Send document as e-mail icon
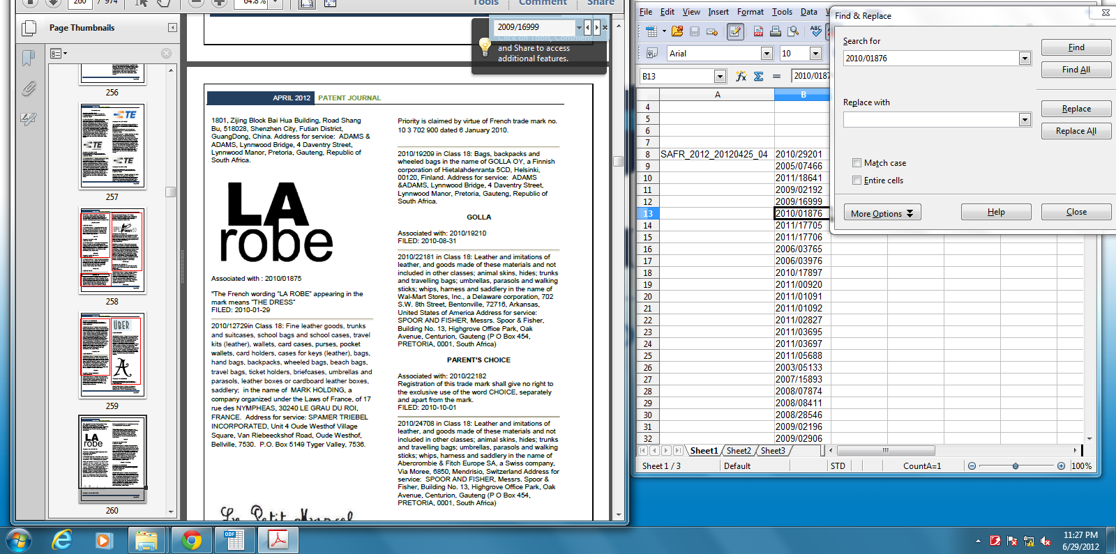The image size is (1116, 554). pos(712,31)
